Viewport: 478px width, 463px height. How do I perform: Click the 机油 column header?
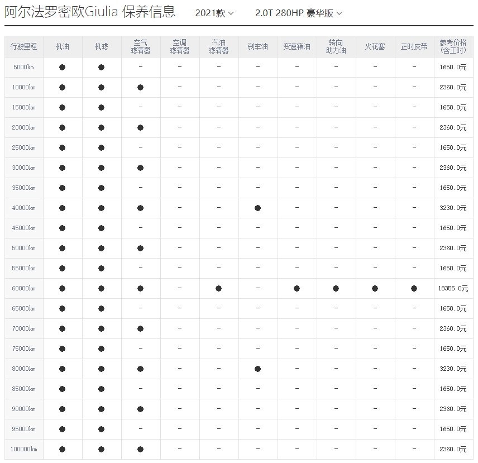63,47
